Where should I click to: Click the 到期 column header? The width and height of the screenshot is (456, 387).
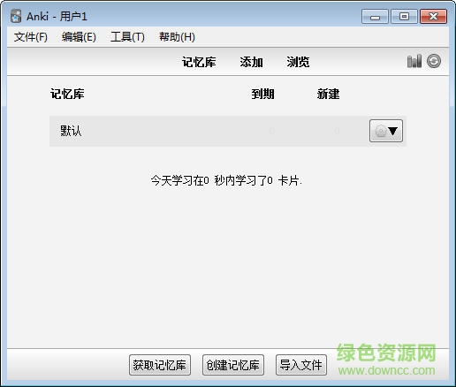(262, 95)
